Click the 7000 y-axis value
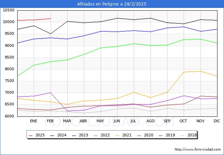The height and width of the screenshot is (155, 224). point(10,93)
